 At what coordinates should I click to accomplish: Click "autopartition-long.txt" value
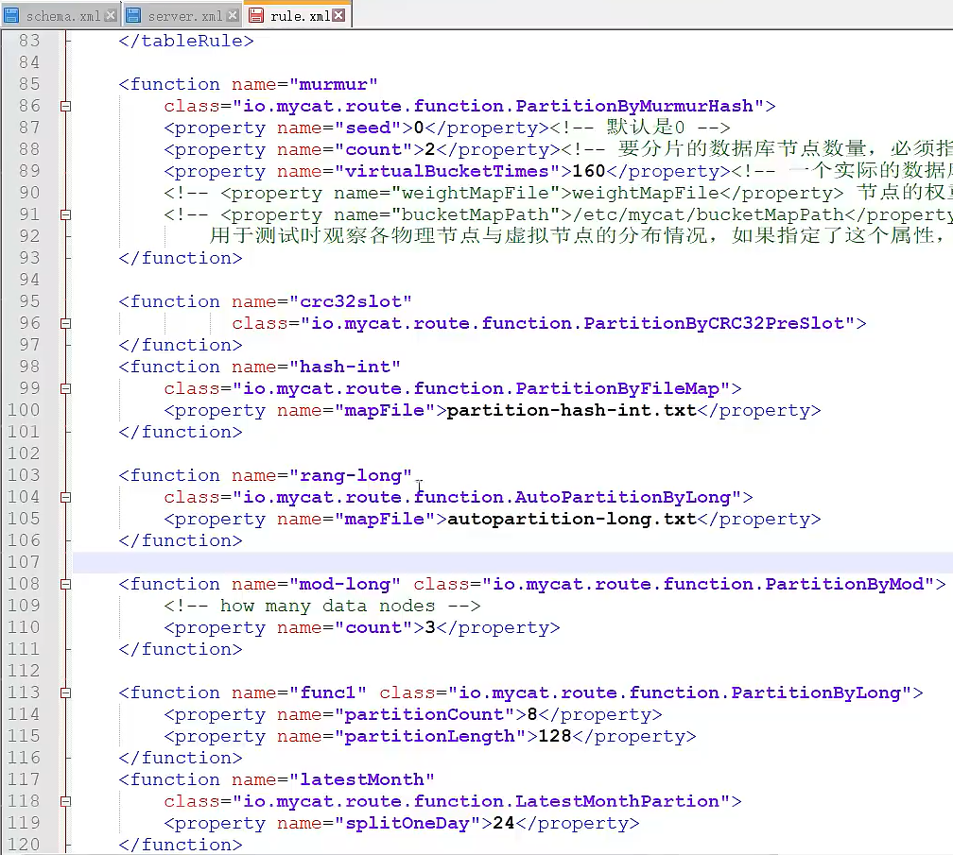tap(571, 520)
